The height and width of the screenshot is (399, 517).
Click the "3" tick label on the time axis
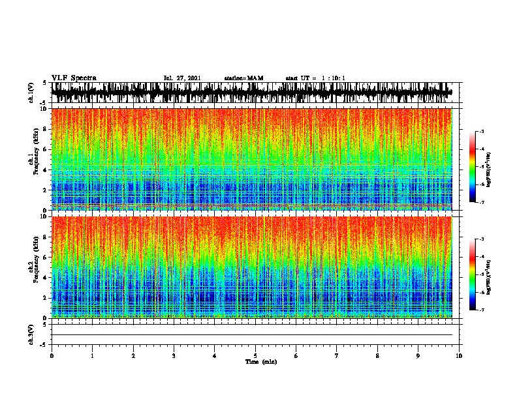point(174,356)
